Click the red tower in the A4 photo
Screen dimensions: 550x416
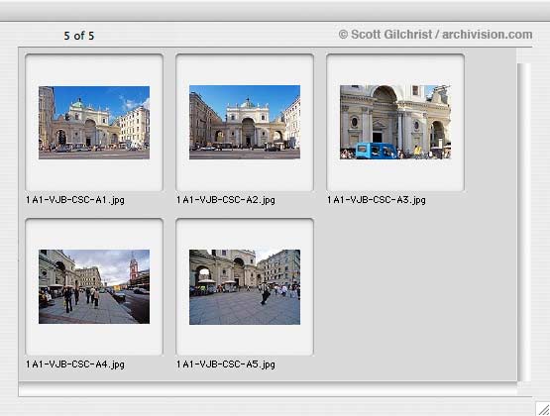(x=134, y=267)
